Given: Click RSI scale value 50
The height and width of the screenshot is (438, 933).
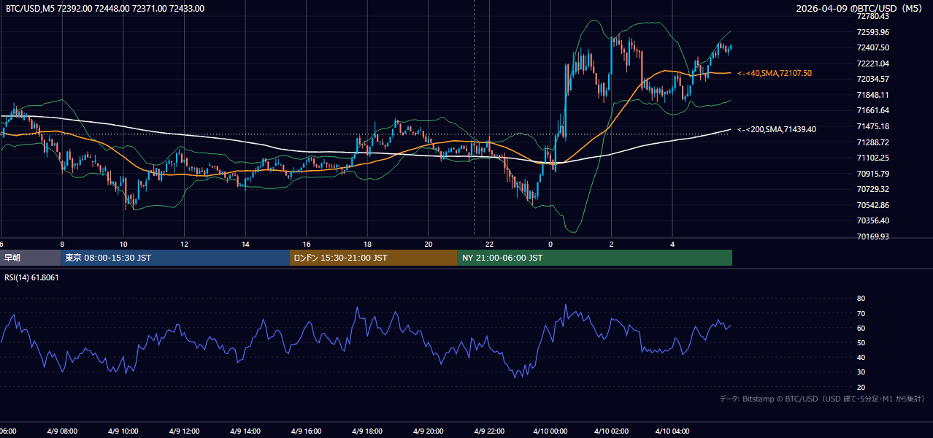Looking at the screenshot, I should click(x=861, y=342).
